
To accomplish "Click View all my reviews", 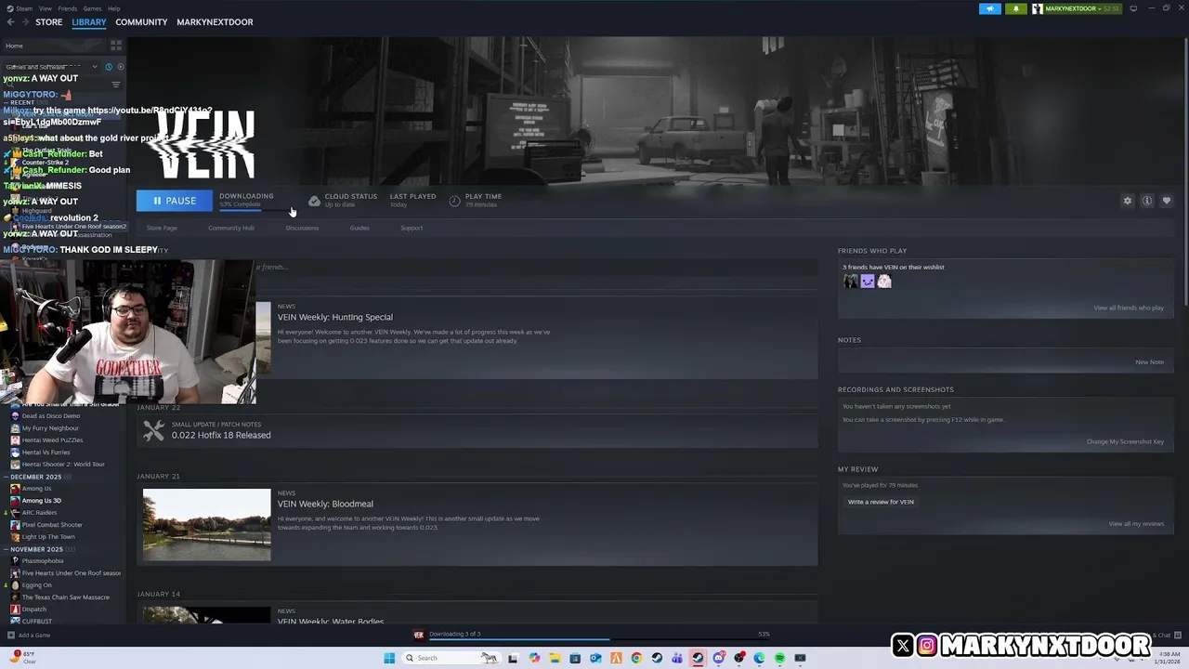I will click(x=1136, y=523).
